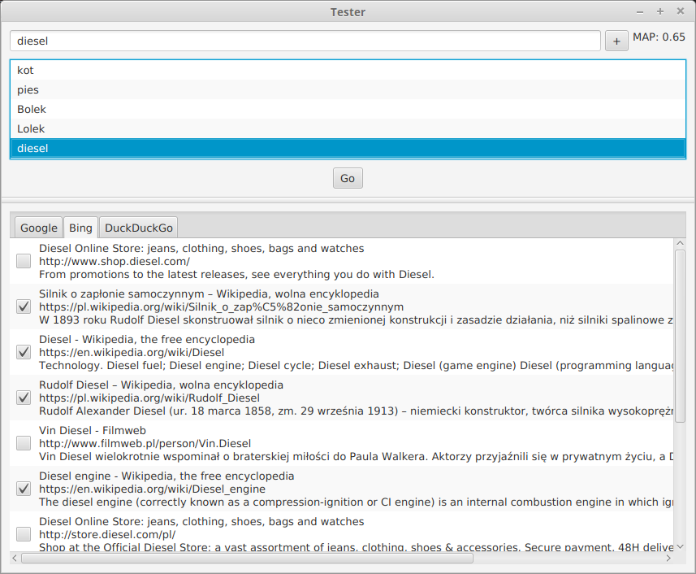Click the horizontal scrollbar thumb of results
Image resolution: width=696 pixels, height=574 pixels.
[x=247, y=558]
